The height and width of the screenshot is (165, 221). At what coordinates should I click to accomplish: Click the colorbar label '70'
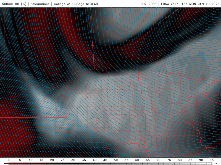pos(158,160)
